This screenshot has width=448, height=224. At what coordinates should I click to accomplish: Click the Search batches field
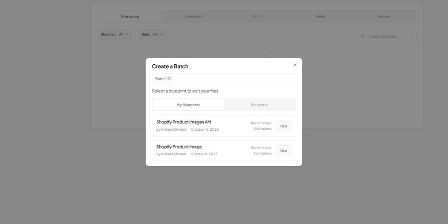[387, 36]
